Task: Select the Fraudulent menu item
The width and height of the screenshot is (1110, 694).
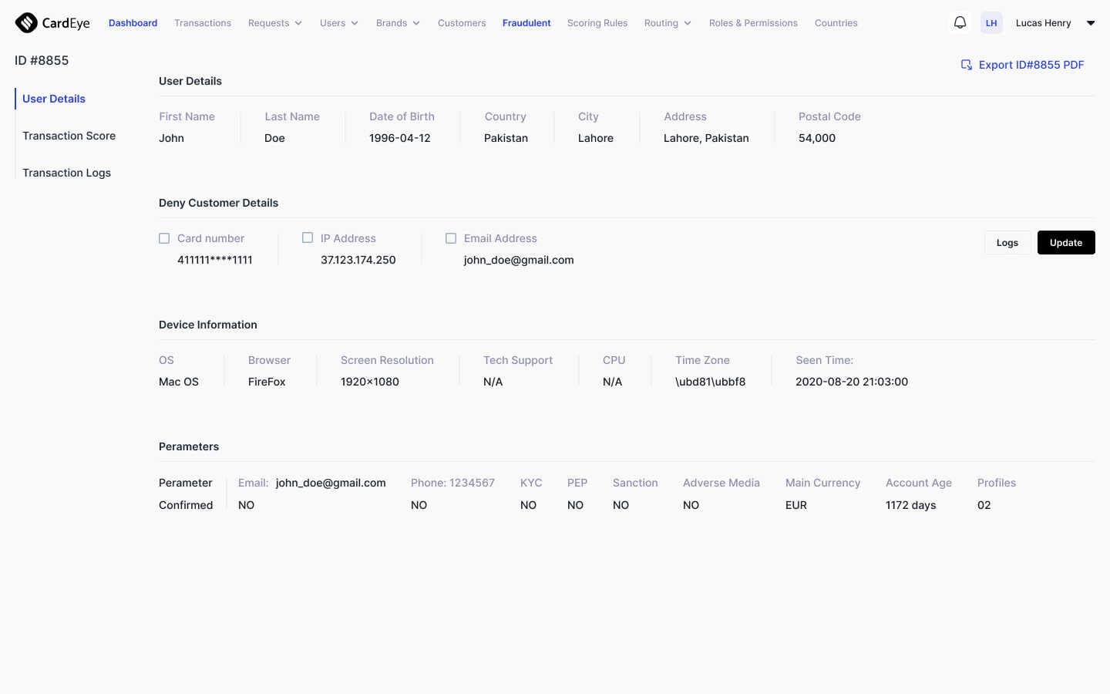Action: click(526, 22)
